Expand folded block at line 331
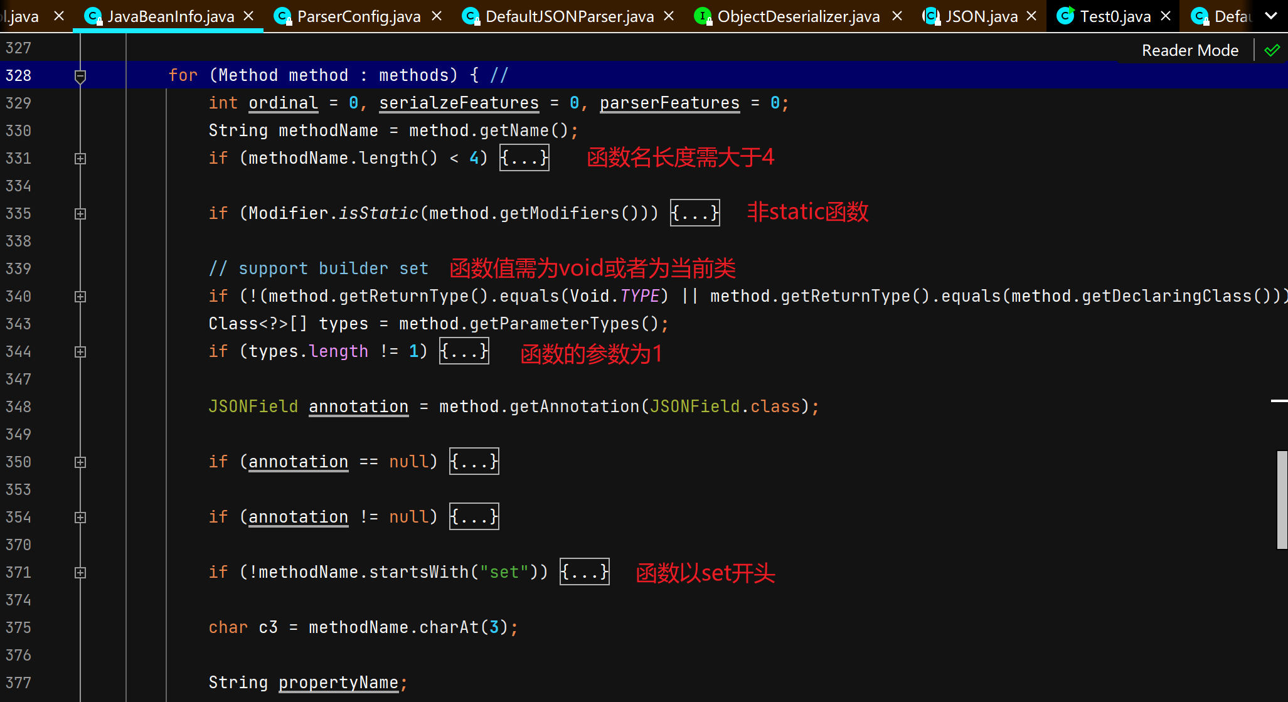This screenshot has width=1288, height=702. click(x=80, y=159)
